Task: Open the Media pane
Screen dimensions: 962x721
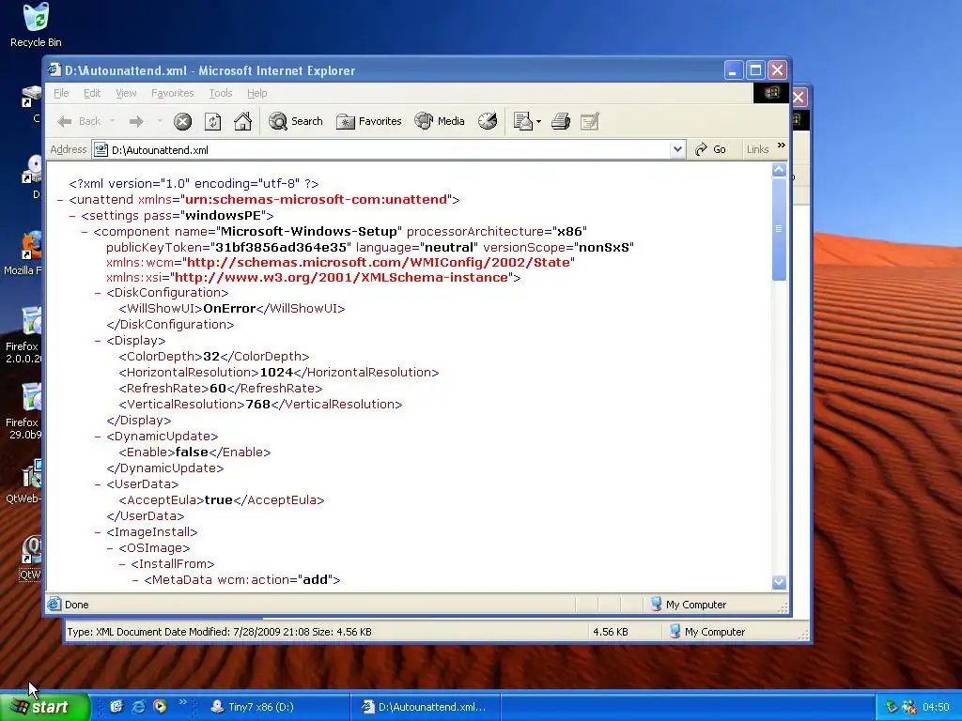Action: click(440, 121)
